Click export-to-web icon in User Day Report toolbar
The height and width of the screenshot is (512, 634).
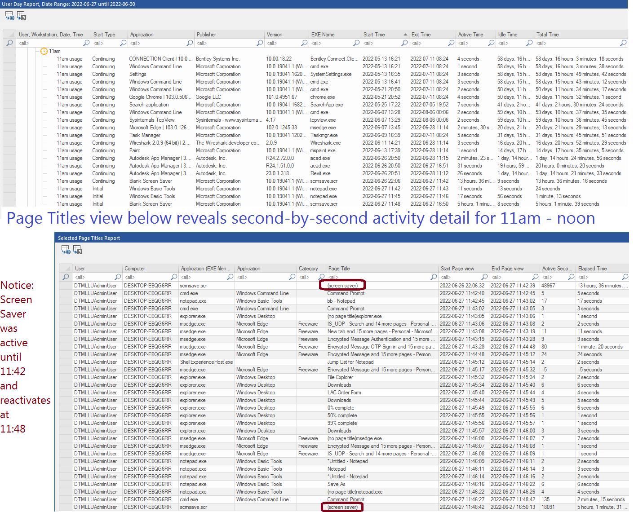click(x=9, y=16)
